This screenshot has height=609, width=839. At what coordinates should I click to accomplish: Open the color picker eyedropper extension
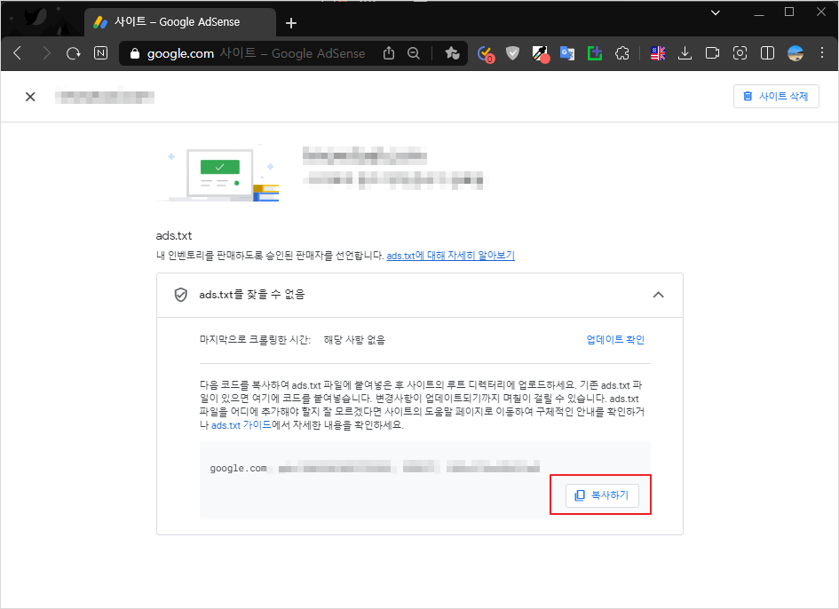(541, 53)
